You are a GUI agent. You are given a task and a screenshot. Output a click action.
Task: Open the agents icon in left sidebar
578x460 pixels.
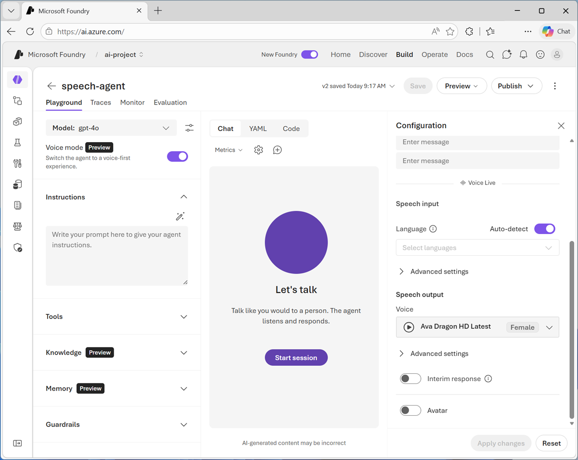(x=17, y=79)
